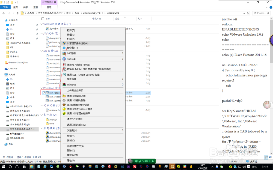Go up one folder level arrow
Image resolution: width=273 pixels, height=170 pixels.
(x=17, y=13)
